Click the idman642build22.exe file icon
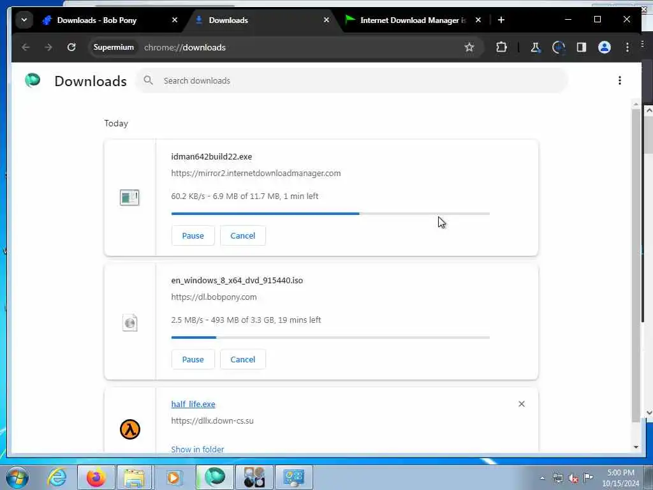Viewport: 653px width, 490px height. [x=129, y=198]
